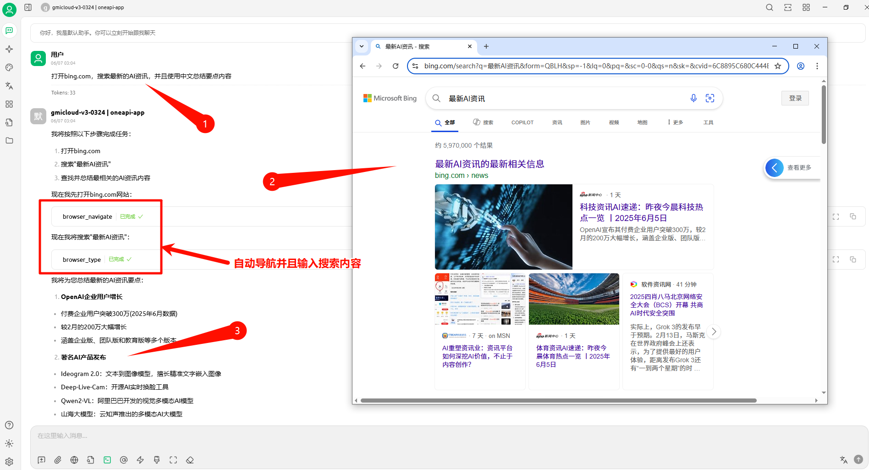Image resolution: width=869 pixels, height=470 pixels.
Task: Toggle the green MCP server terminal icon
Action: 107,460
